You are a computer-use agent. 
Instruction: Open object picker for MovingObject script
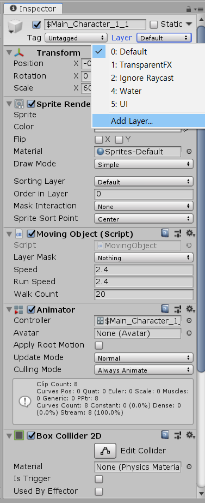(x=189, y=245)
